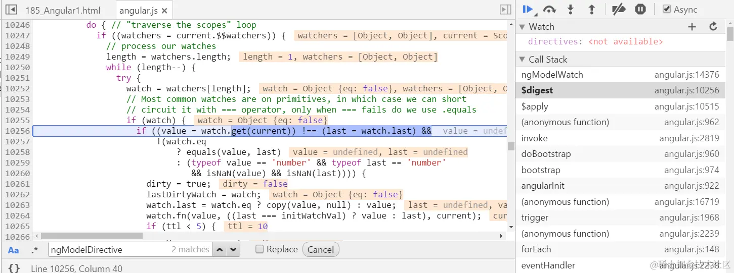Image resolution: width=734 pixels, height=273 pixels.
Task: Click the '2 matches' count text
Action: 190,249
